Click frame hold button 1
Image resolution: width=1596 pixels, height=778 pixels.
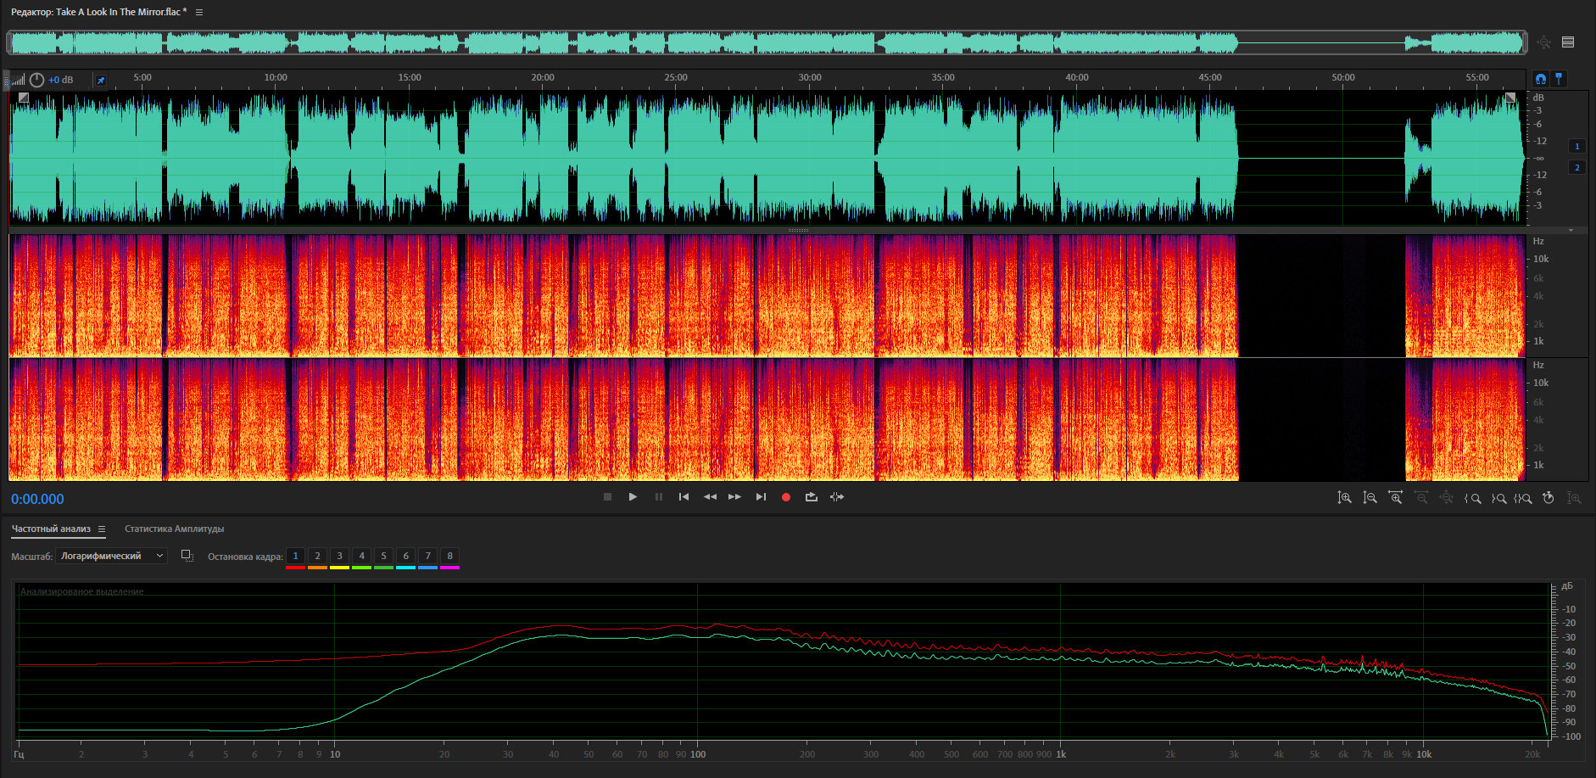(x=295, y=557)
